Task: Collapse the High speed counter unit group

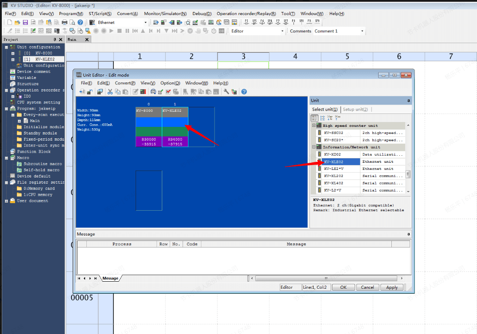Action: click(x=314, y=126)
